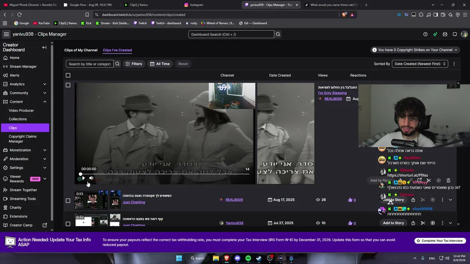Open the whispers chat bubble icon

pyautogui.click(x=455, y=34)
